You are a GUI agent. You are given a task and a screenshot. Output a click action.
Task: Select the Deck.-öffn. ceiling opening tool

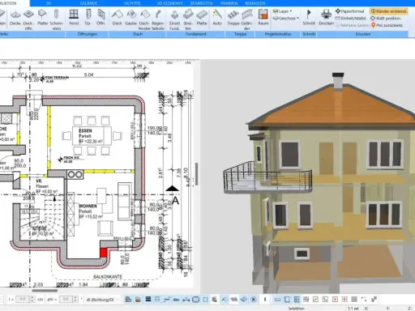pos(28,19)
